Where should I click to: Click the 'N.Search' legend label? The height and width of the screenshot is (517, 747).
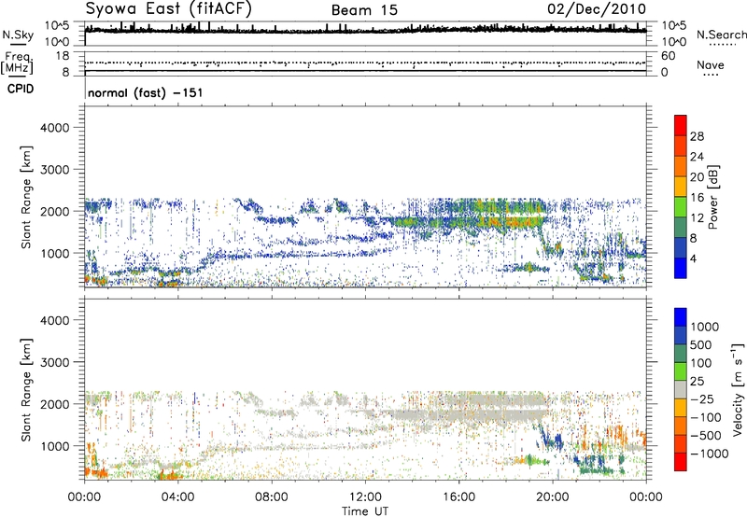click(x=722, y=35)
